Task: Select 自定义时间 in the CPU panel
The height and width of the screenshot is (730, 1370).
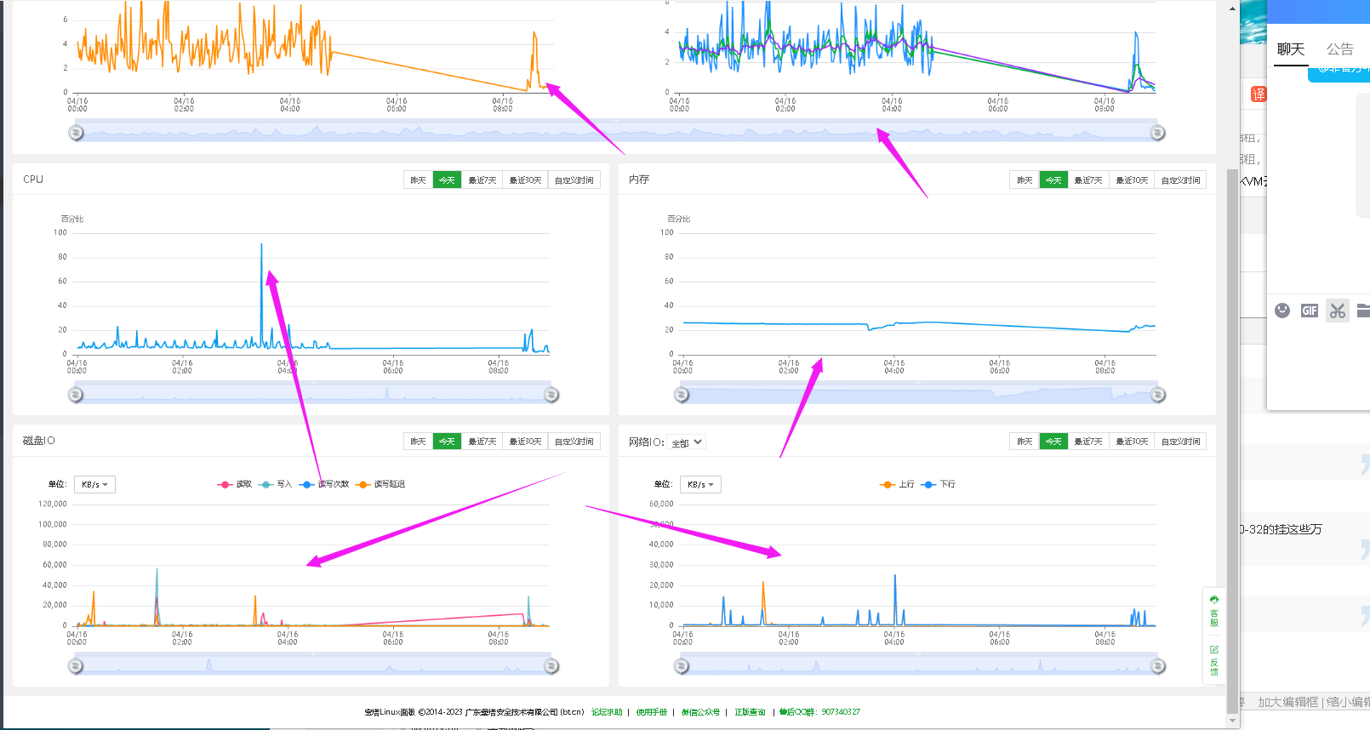Action: pos(574,180)
